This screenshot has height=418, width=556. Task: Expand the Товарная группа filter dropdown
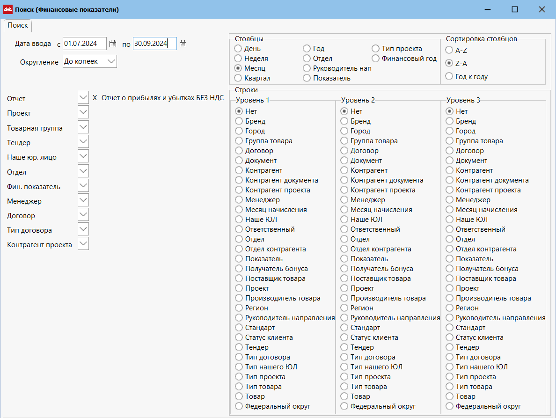[x=83, y=127]
